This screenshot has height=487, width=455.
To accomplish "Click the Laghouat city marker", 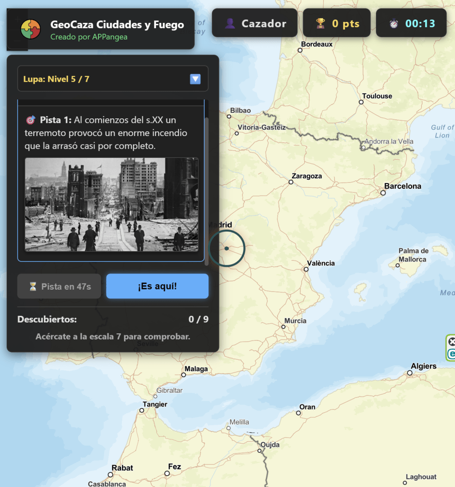I will pyautogui.click(x=405, y=483).
